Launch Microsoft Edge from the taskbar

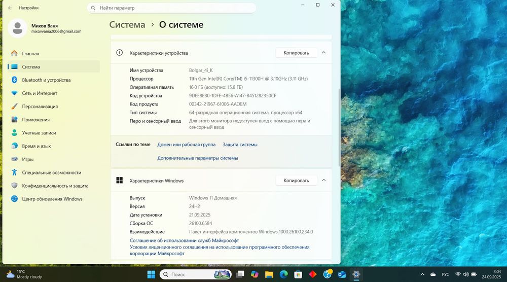283,274
